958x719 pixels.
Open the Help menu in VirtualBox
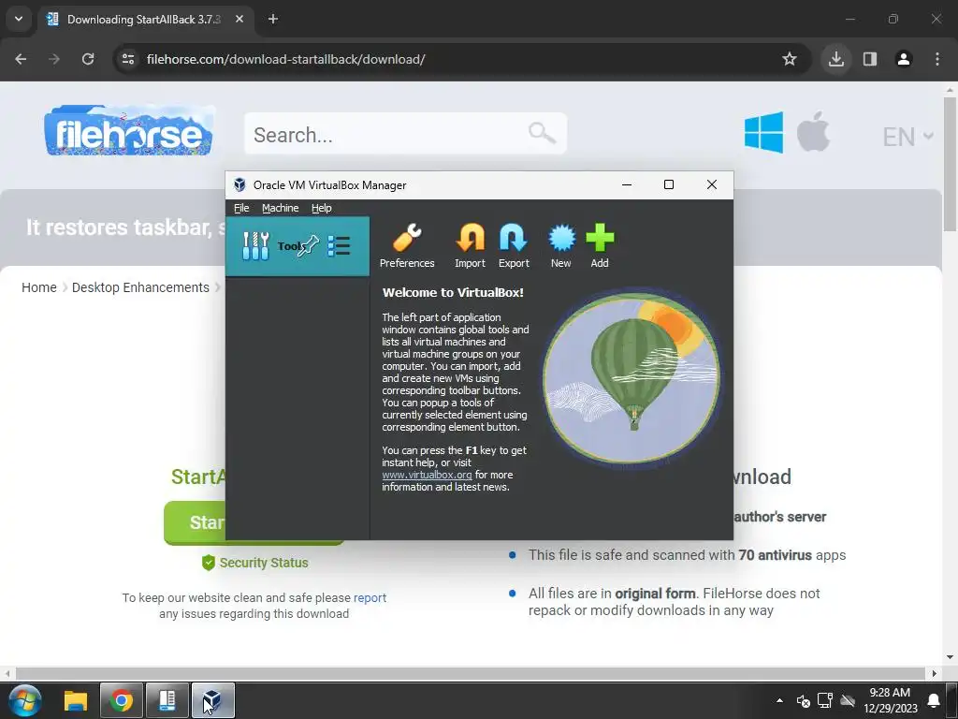322,208
